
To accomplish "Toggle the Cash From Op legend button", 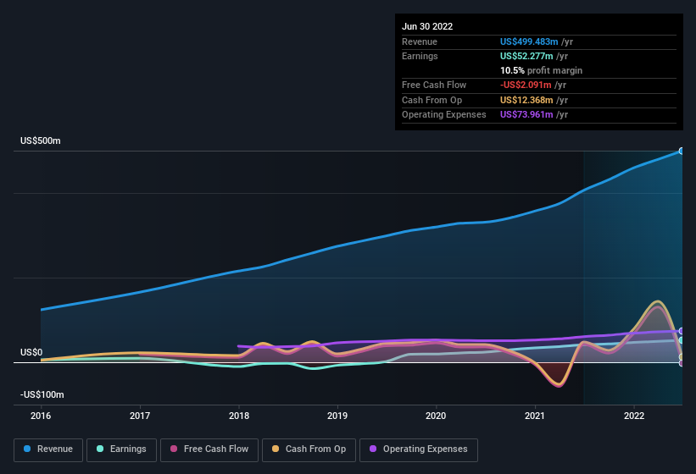I will [309, 450].
